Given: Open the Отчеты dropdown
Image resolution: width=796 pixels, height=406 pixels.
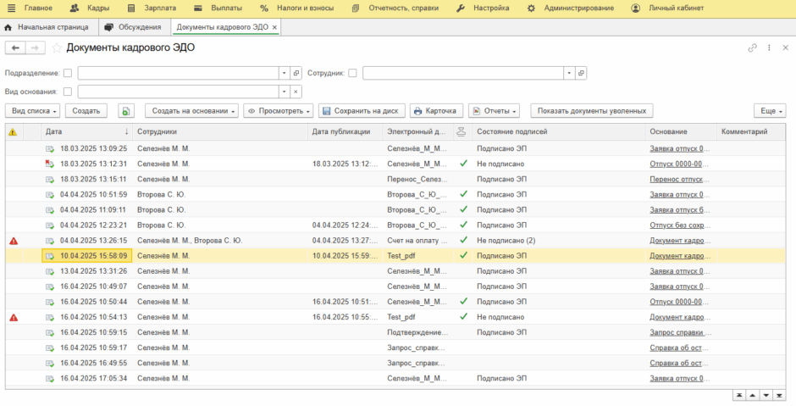Looking at the screenshot, I should pyautogui.click(x=494, y=111).
